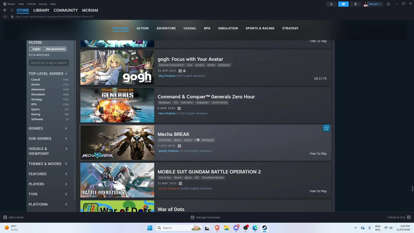Expand the THEMES & MOODS section
Screen dimensions: 414x233
pyautogui.click(x=48, y=164)
